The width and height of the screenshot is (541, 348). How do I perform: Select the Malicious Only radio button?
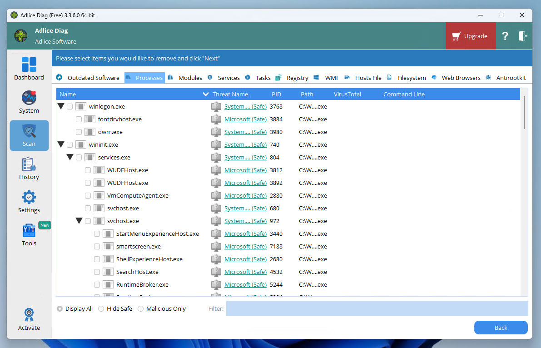[x=140, y=309]
